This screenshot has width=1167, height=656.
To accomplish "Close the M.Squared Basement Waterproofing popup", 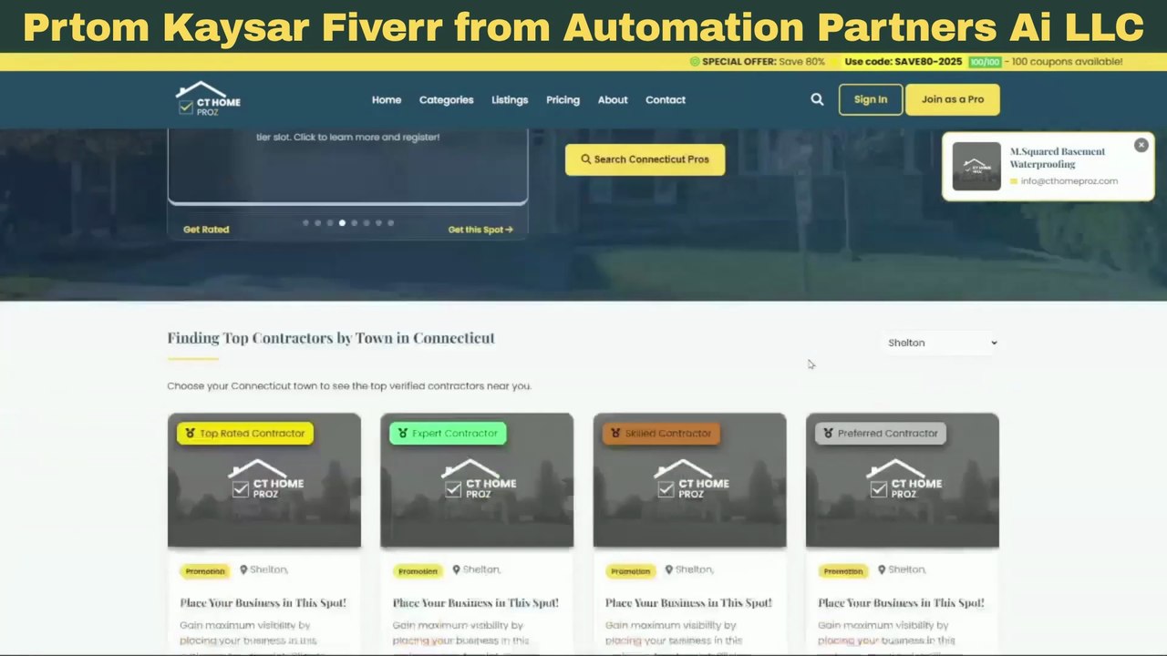I will tap(1141, 145).
